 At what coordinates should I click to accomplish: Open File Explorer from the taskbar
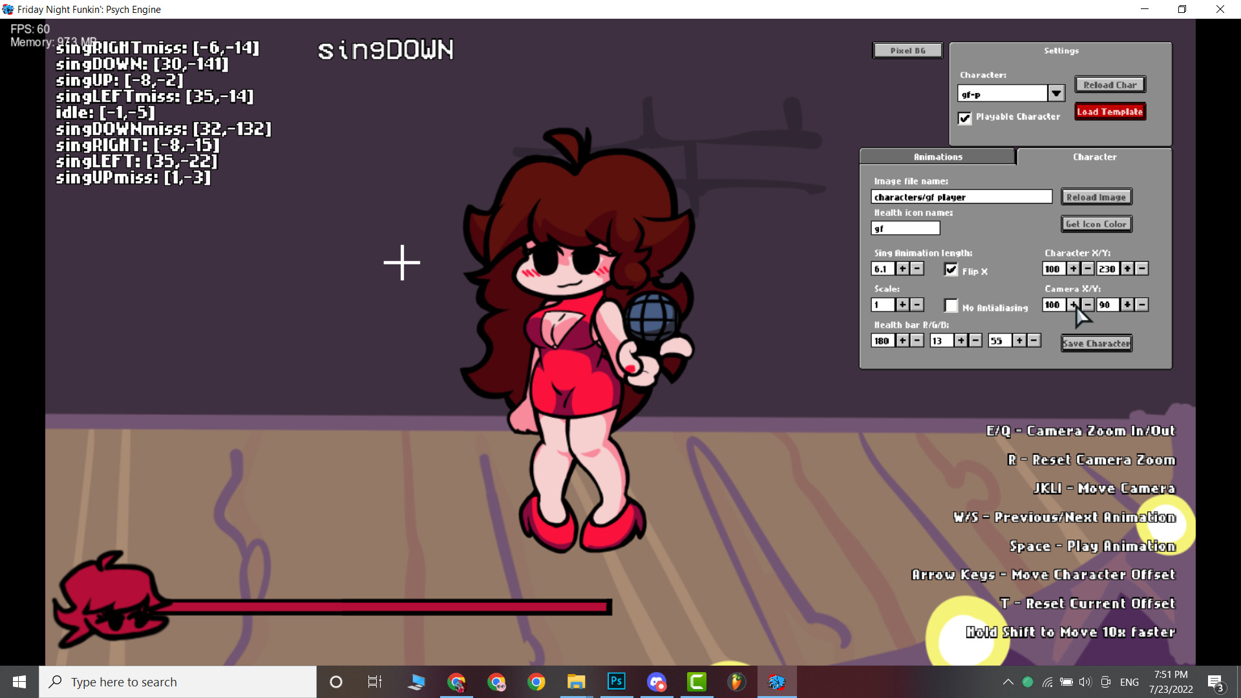point(576,681)
